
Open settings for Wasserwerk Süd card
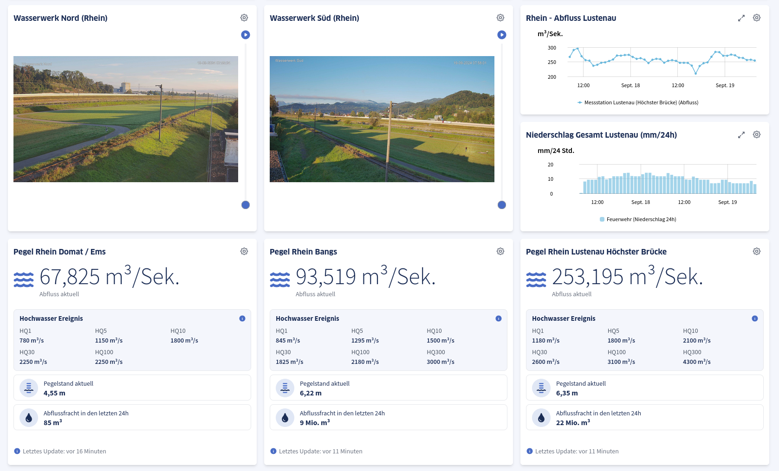click(500, 17)
